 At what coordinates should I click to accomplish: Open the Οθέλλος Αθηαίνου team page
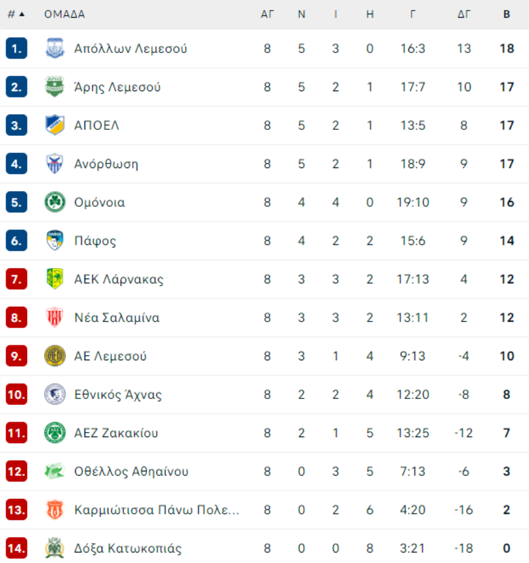pos(131,471)
